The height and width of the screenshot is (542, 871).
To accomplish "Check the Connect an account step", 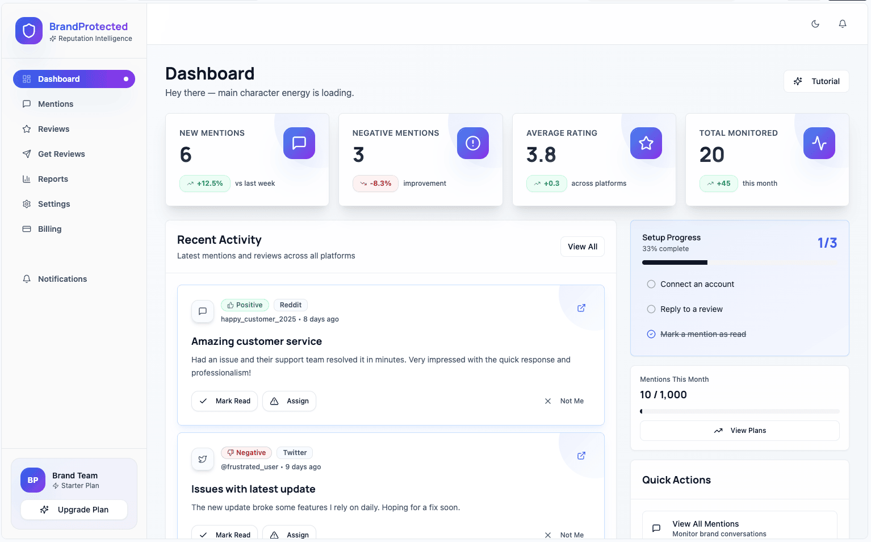I will point(651,284).
